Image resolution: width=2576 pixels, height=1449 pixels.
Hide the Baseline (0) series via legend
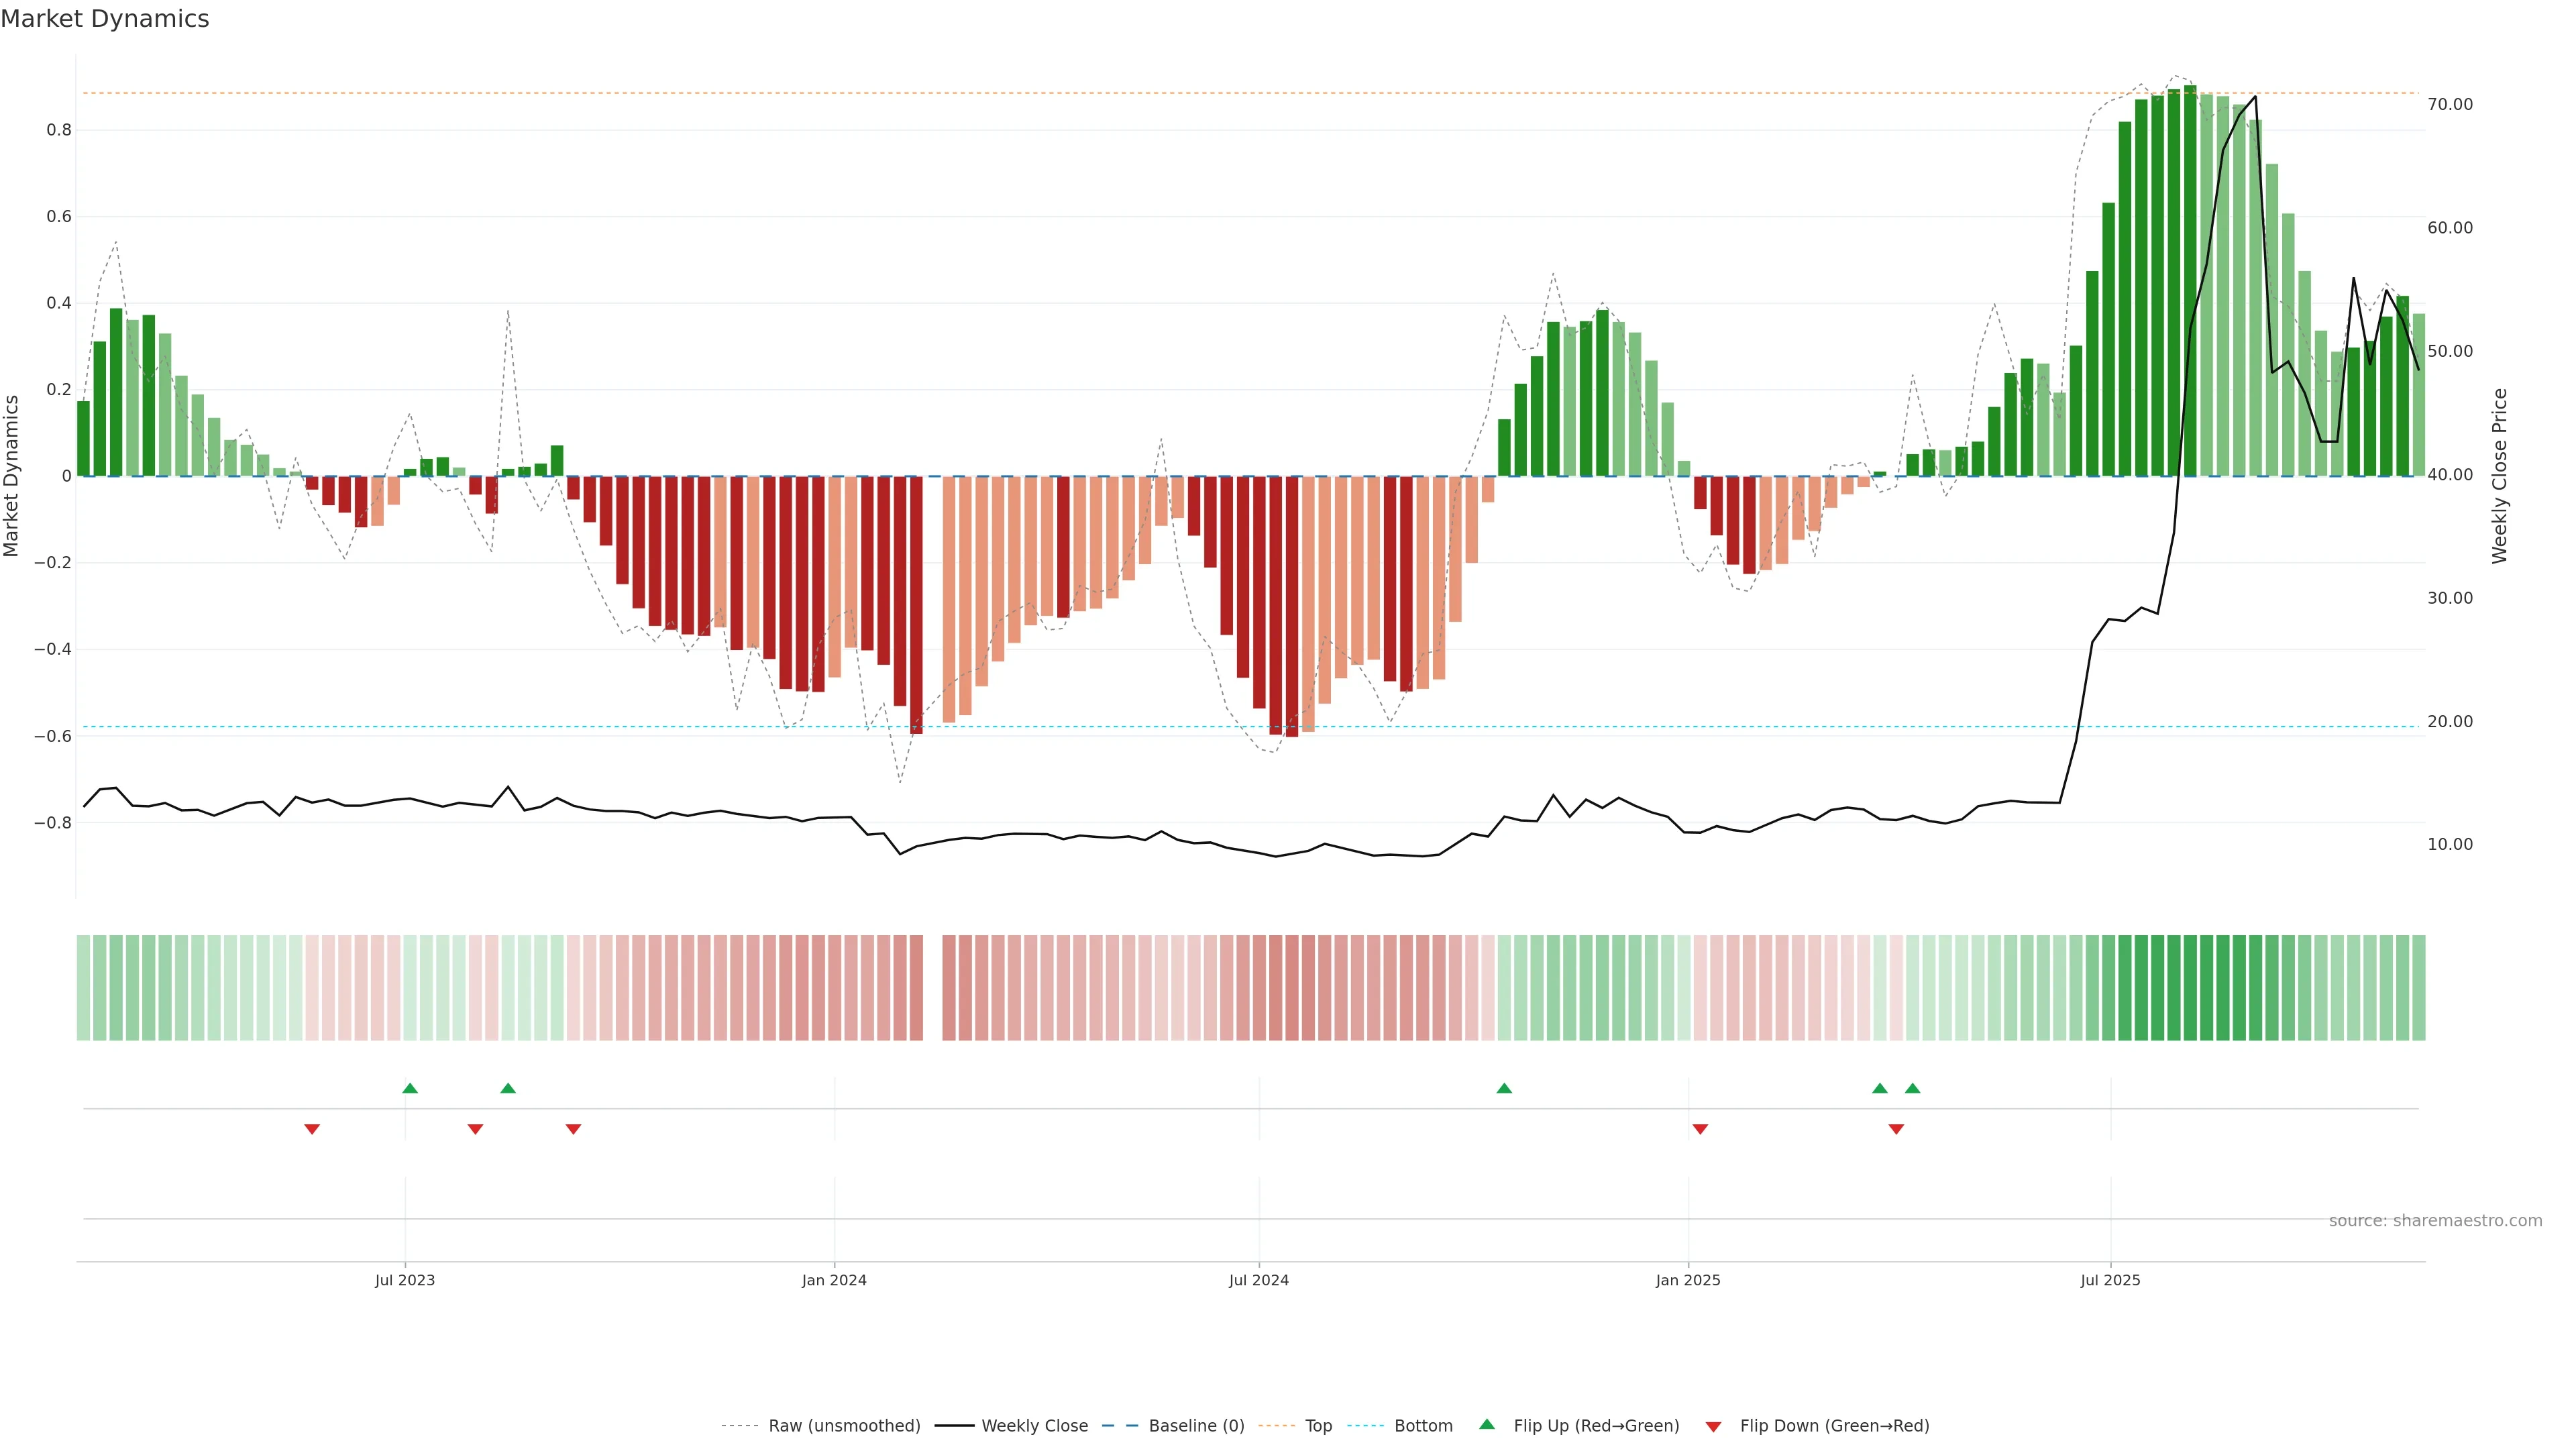click(x=1196, y=1425)
